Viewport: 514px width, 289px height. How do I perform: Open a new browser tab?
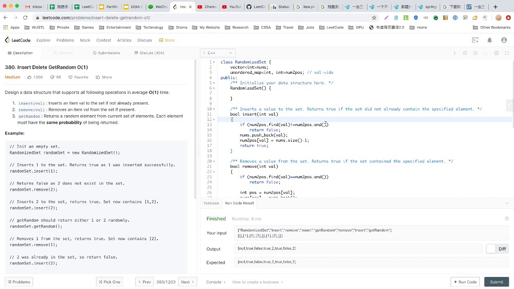495,7
